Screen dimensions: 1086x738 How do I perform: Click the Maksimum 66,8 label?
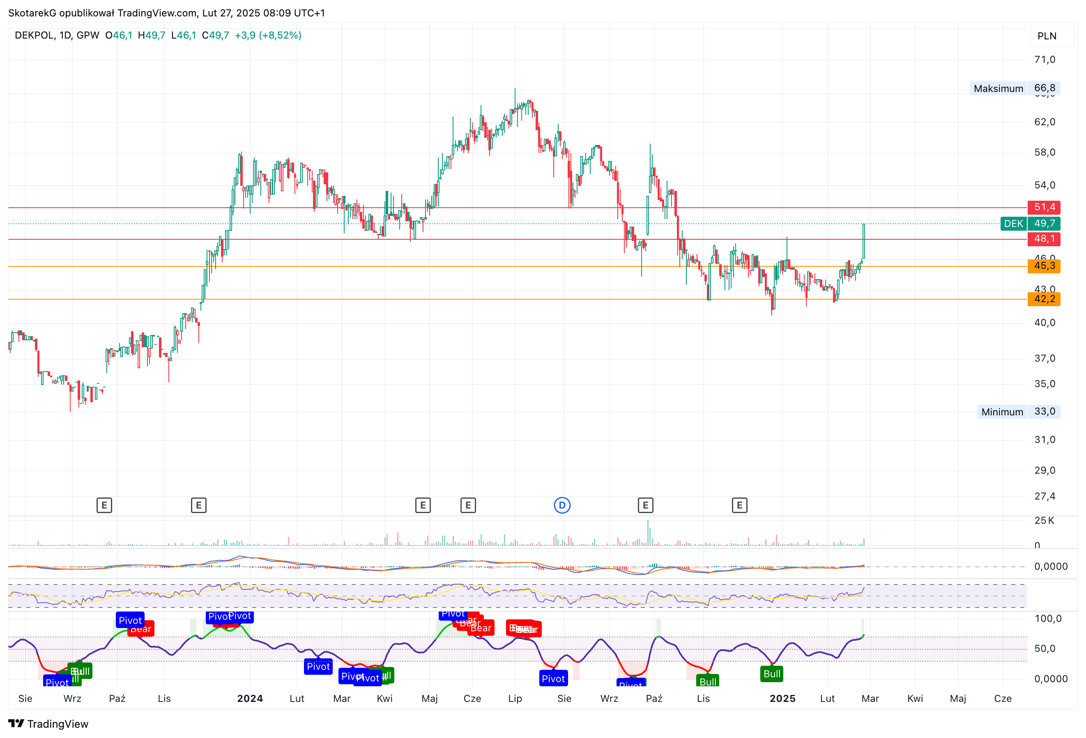click(x=1015, y=88)
